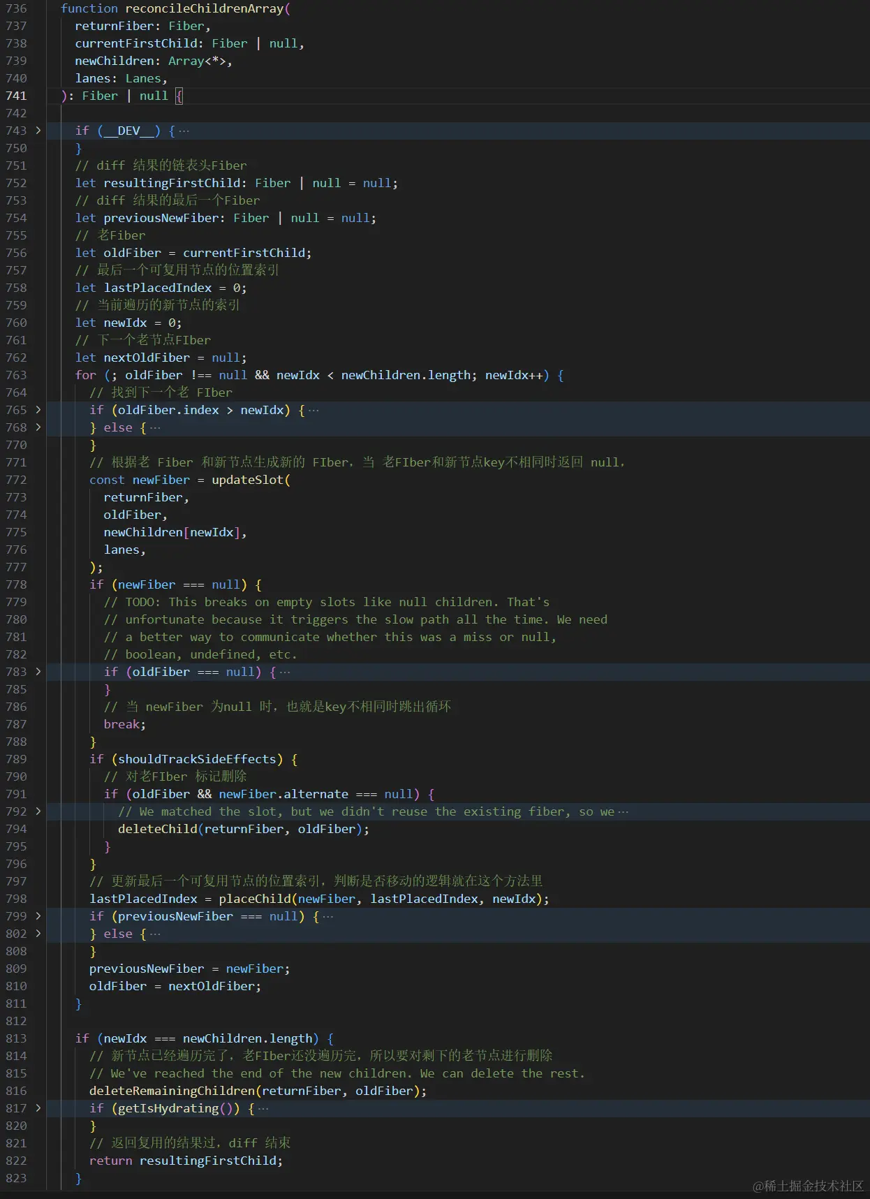Click 'if (newFiber === null)' on line 778
This screenshot has width=870, height=1199.
point(175,584)
